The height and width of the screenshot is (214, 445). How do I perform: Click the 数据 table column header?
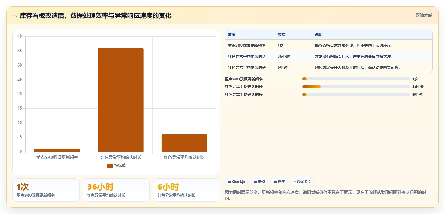tap(282, 35)
